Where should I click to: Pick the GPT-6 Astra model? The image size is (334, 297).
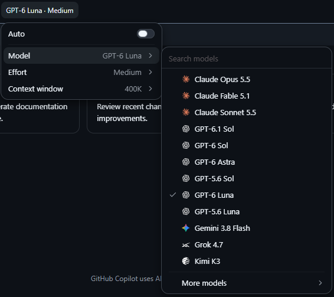coord(247,162)
